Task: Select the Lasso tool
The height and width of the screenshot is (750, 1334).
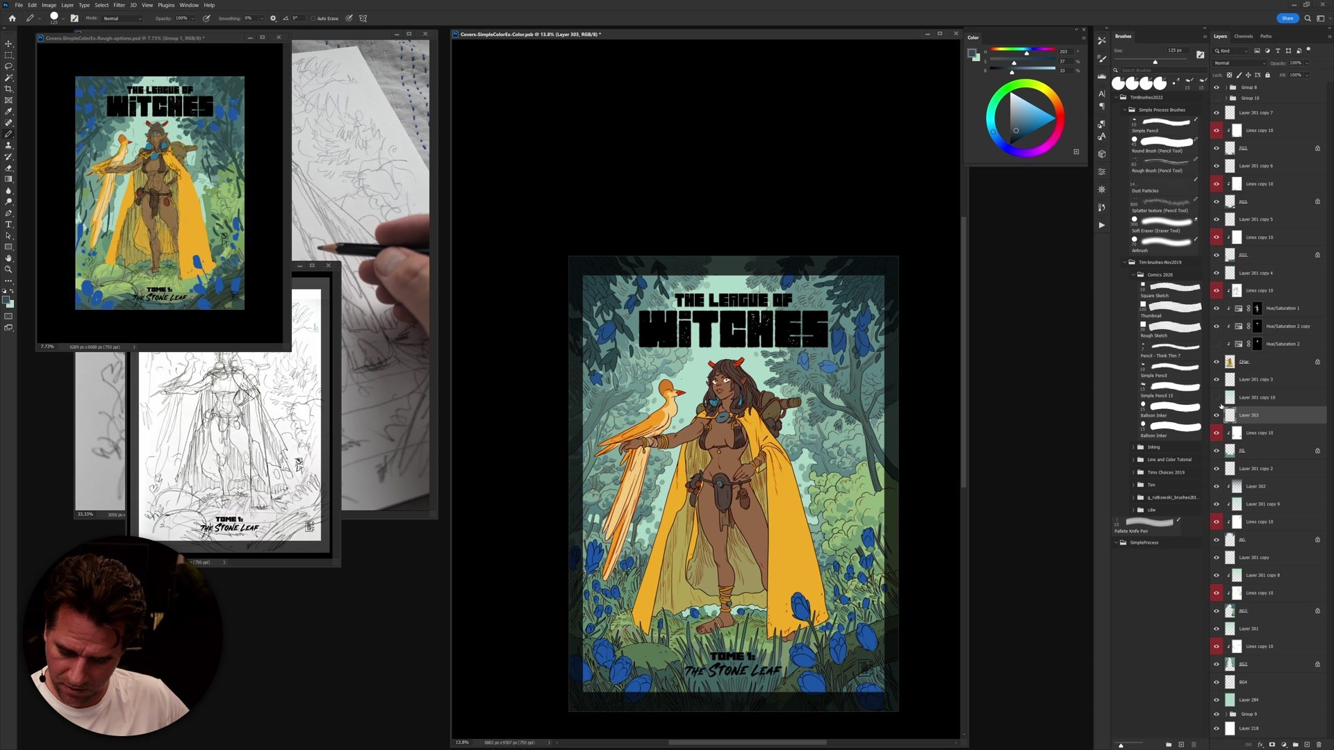Action: tap(8, 66)
